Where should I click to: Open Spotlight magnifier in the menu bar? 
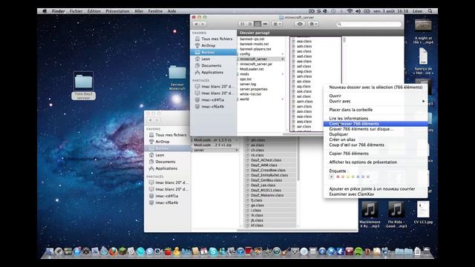(430, 11)
